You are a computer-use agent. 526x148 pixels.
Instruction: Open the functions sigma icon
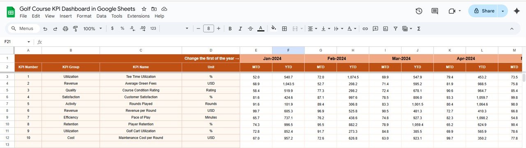click(x=419, y=29)
